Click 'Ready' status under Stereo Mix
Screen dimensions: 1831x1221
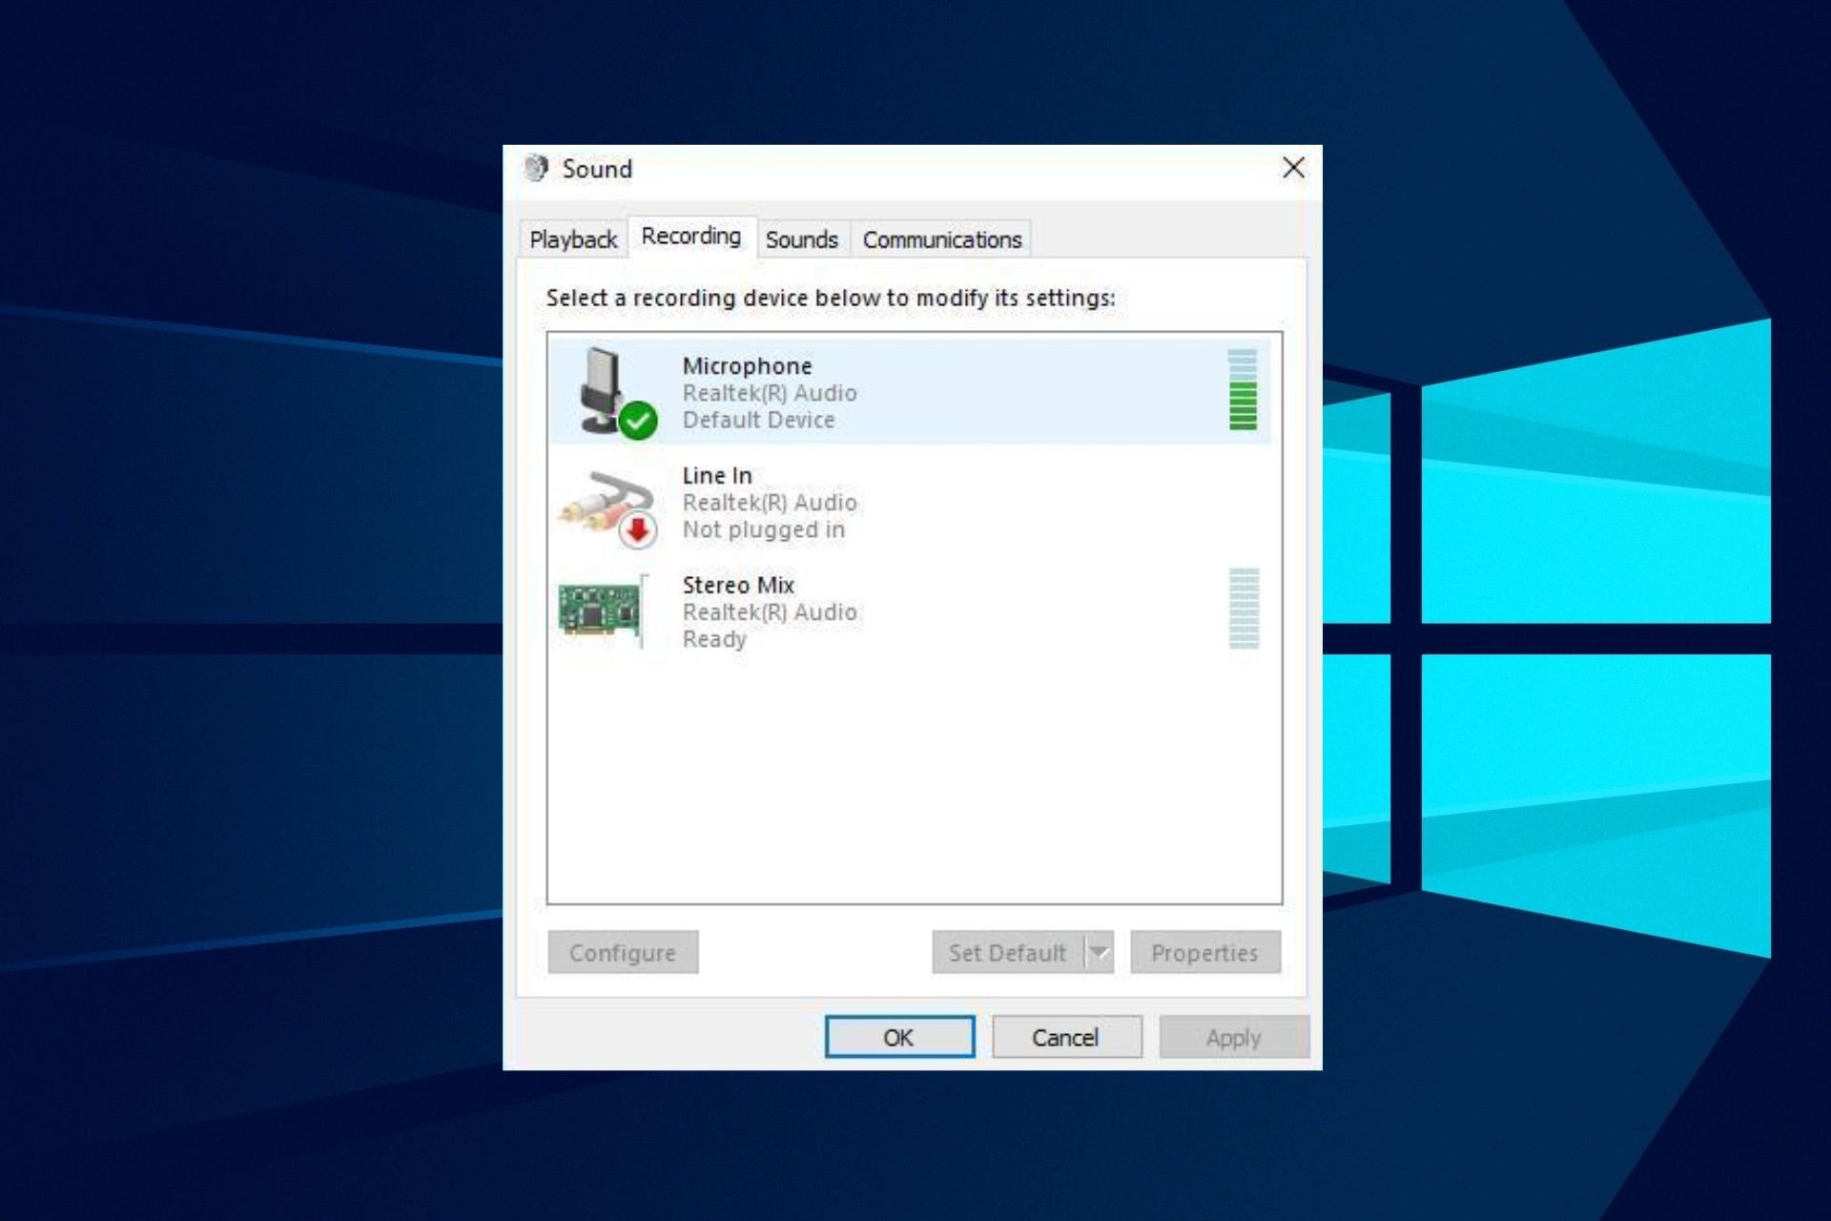click(x=714, y=639)
